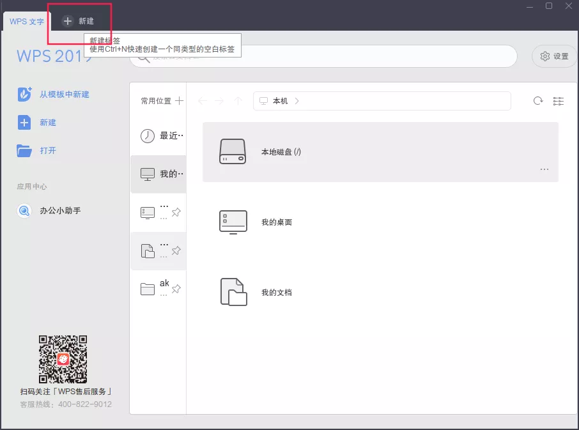Select 从模板中新建 link text
The height and width of the screenshot is (430, 579).
coord(65,95)
